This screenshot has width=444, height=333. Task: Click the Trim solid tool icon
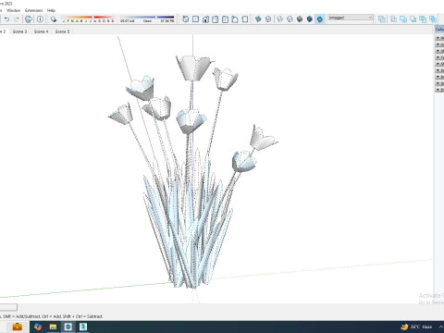423,19
